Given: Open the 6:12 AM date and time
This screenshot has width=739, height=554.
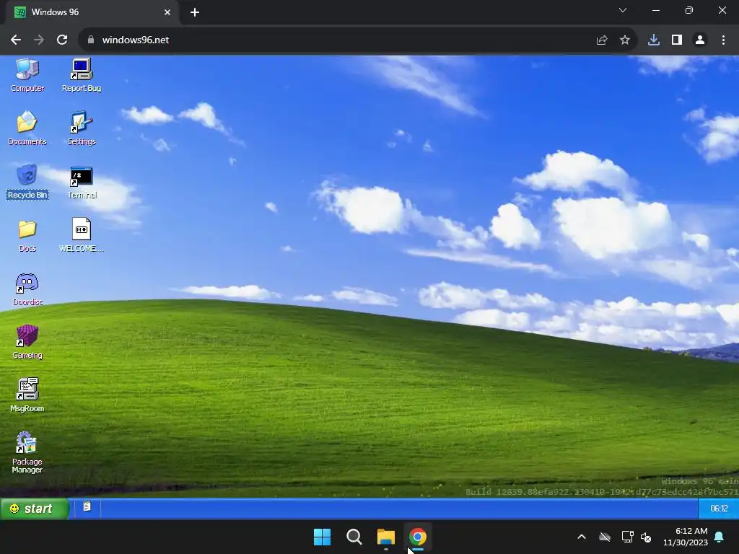Looking at the screenshot, I should tap(686, 537).
